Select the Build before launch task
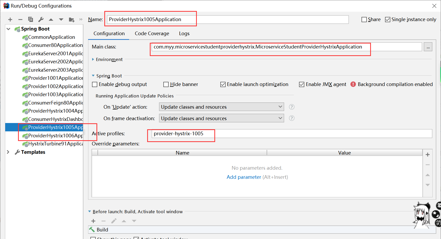This screenshot has height=239, width=441. tap(262, 230)
